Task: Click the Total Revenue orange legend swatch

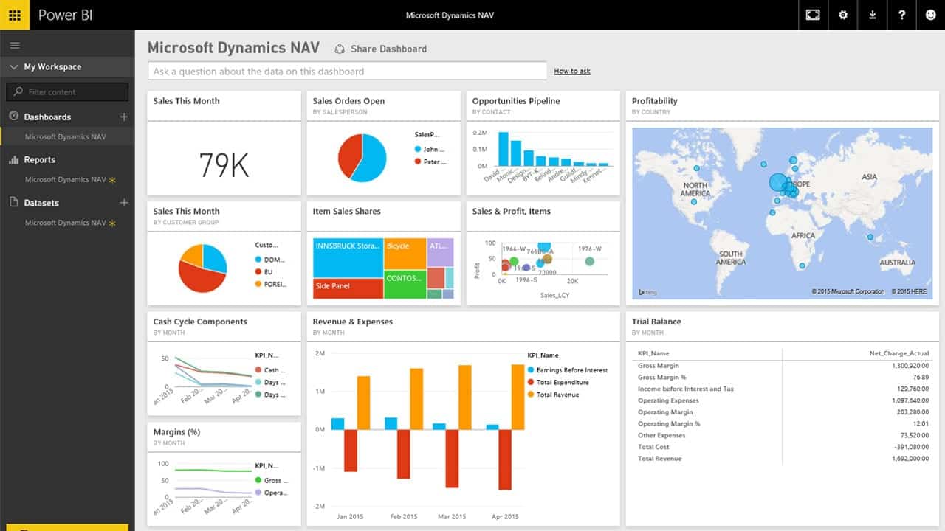Action: pos(531,395)
